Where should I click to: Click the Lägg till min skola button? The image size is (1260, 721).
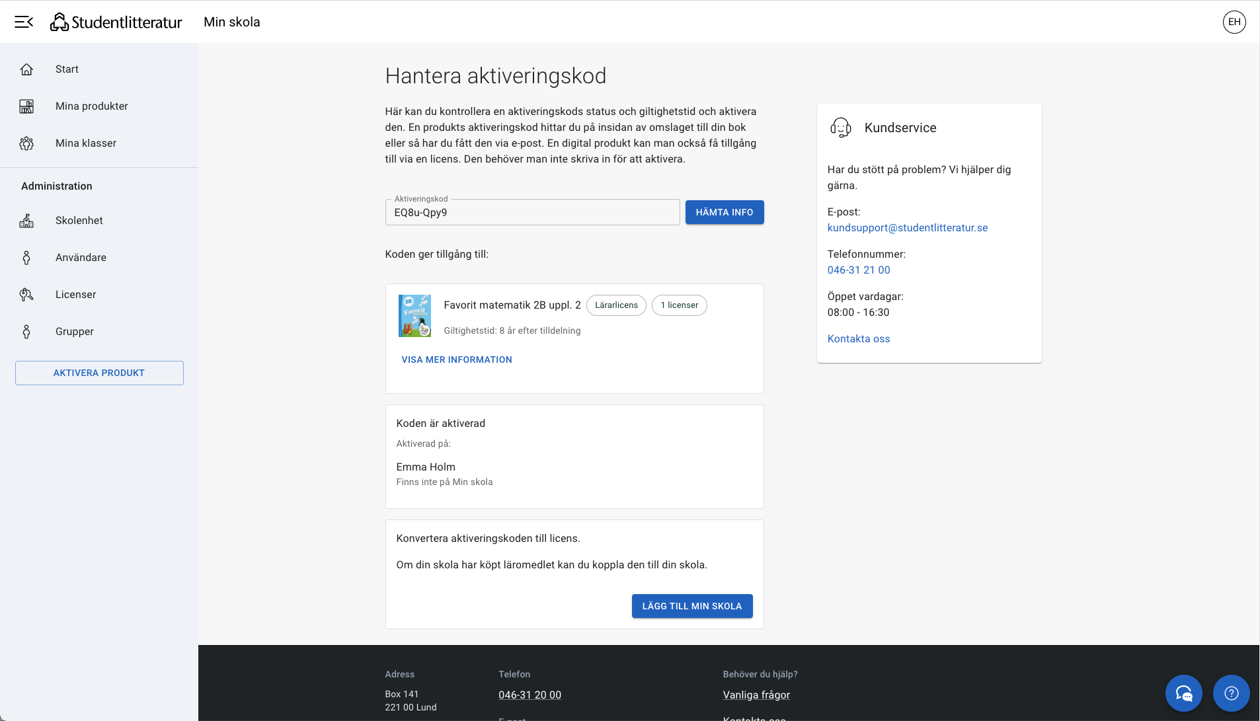[x=691, y=606]
